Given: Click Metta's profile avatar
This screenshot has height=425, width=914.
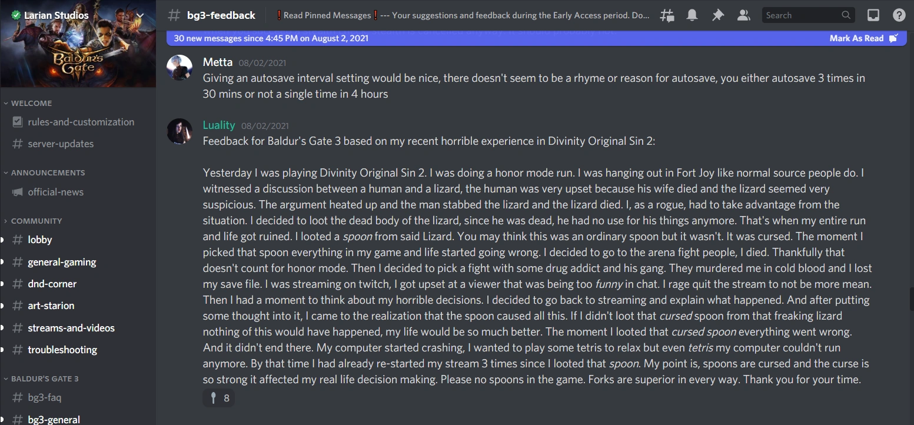Looking at the screenshot, I should pos(180,68).
